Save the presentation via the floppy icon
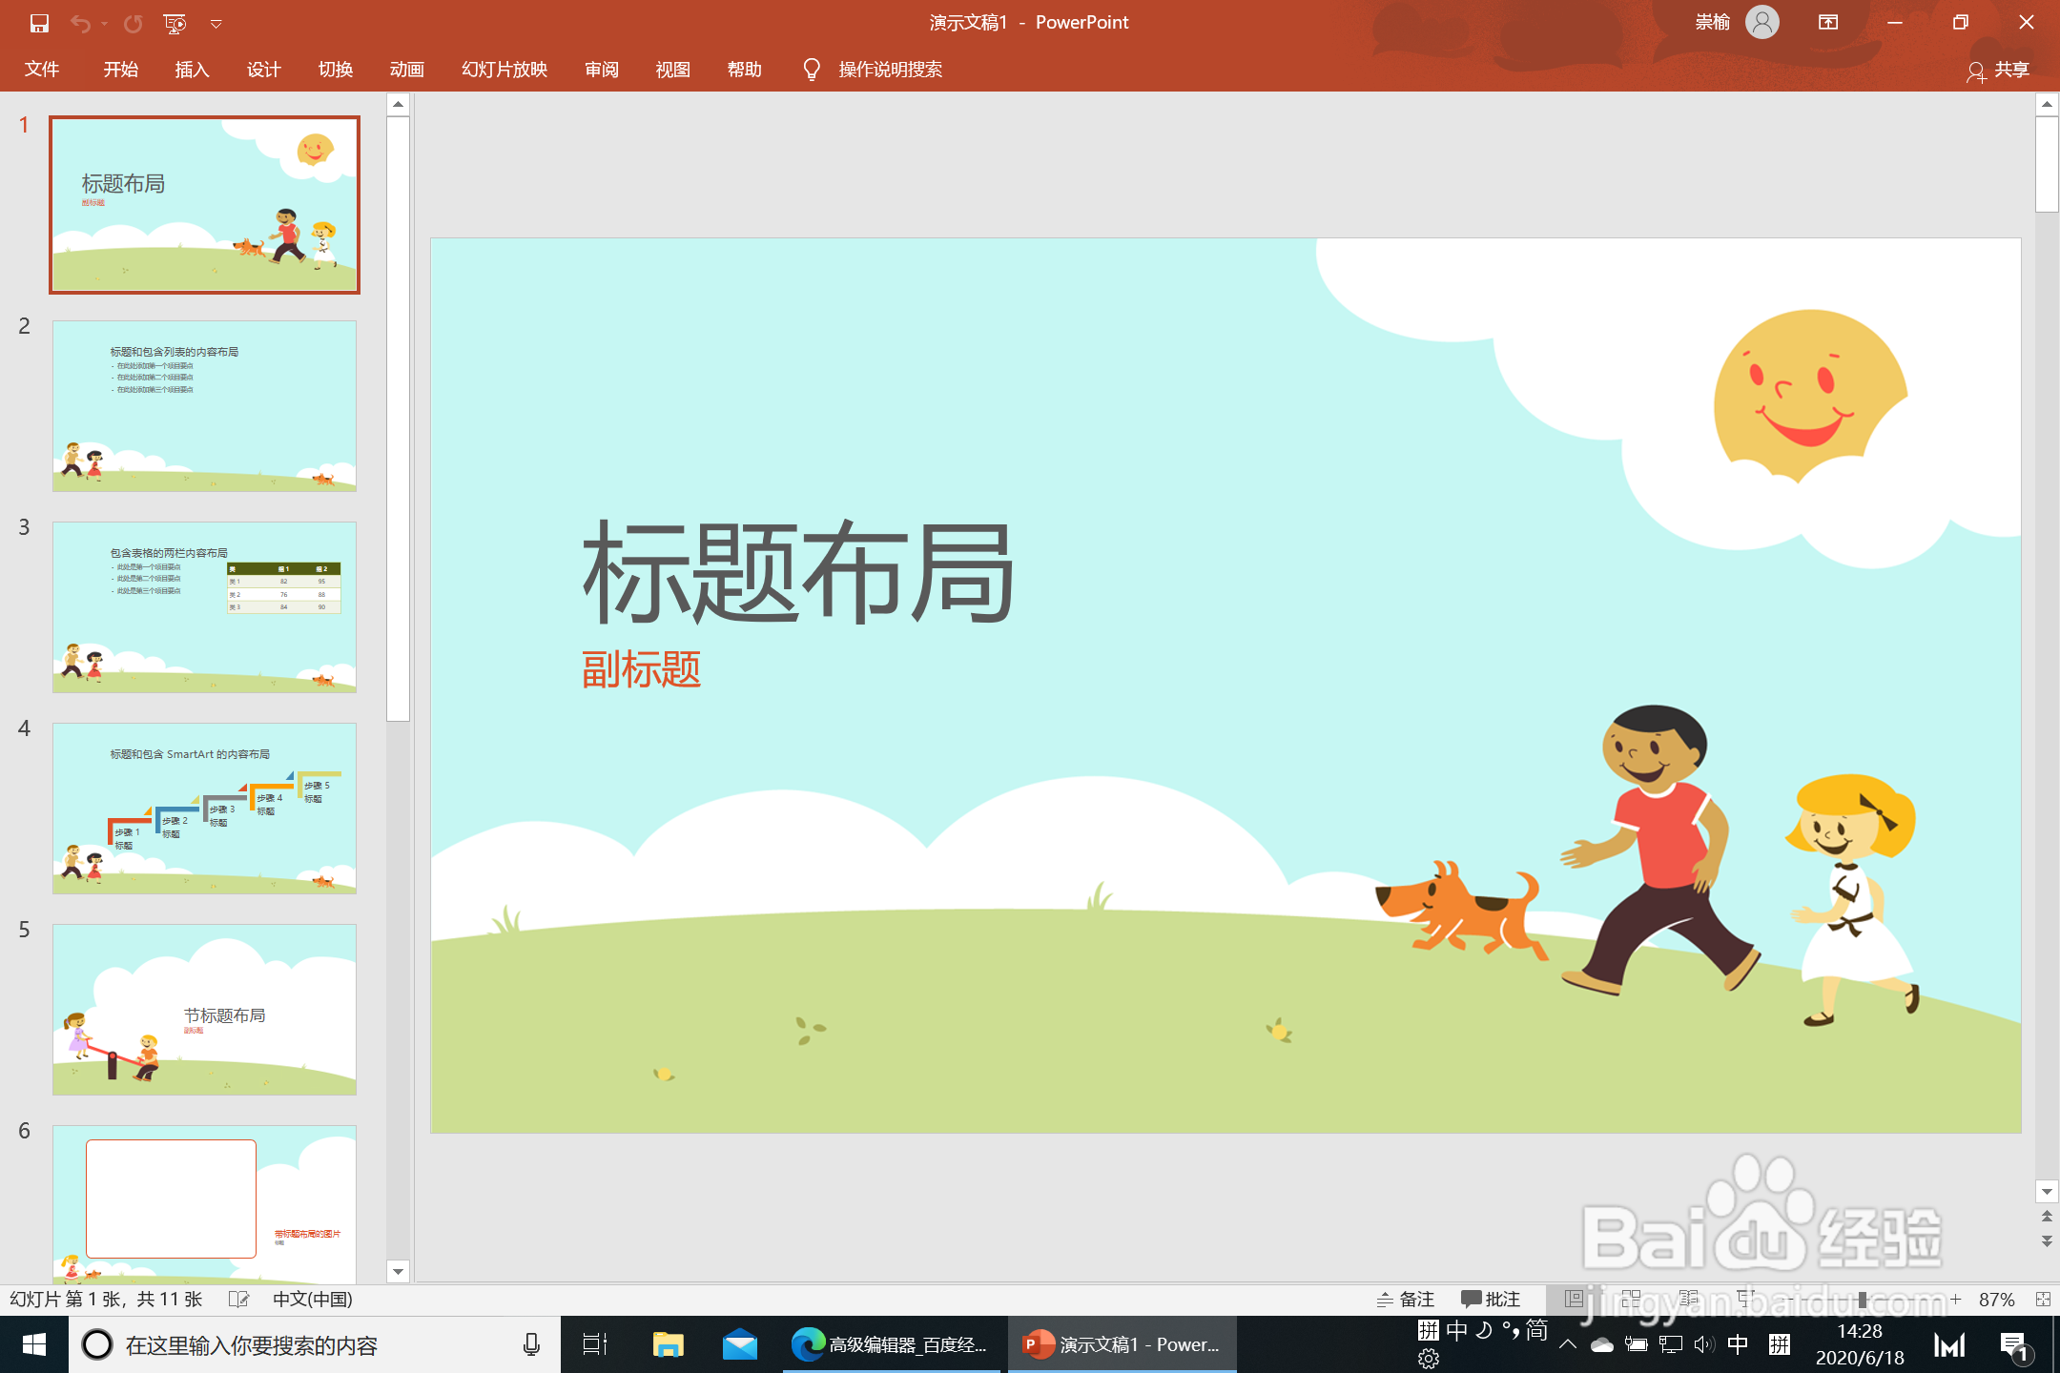The height and width of the screenshot is (1373, 2060). [x=39, y=23]
